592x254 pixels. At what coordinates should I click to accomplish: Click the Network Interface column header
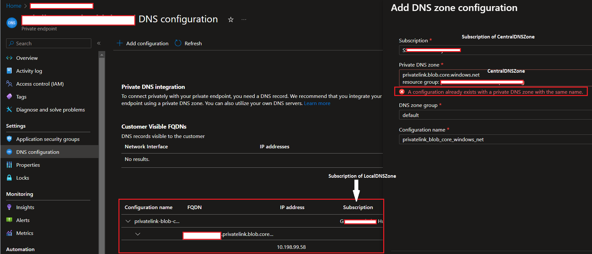[146, 147]
